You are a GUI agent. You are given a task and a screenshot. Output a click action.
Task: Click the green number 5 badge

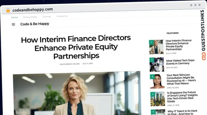coord(153,112)
